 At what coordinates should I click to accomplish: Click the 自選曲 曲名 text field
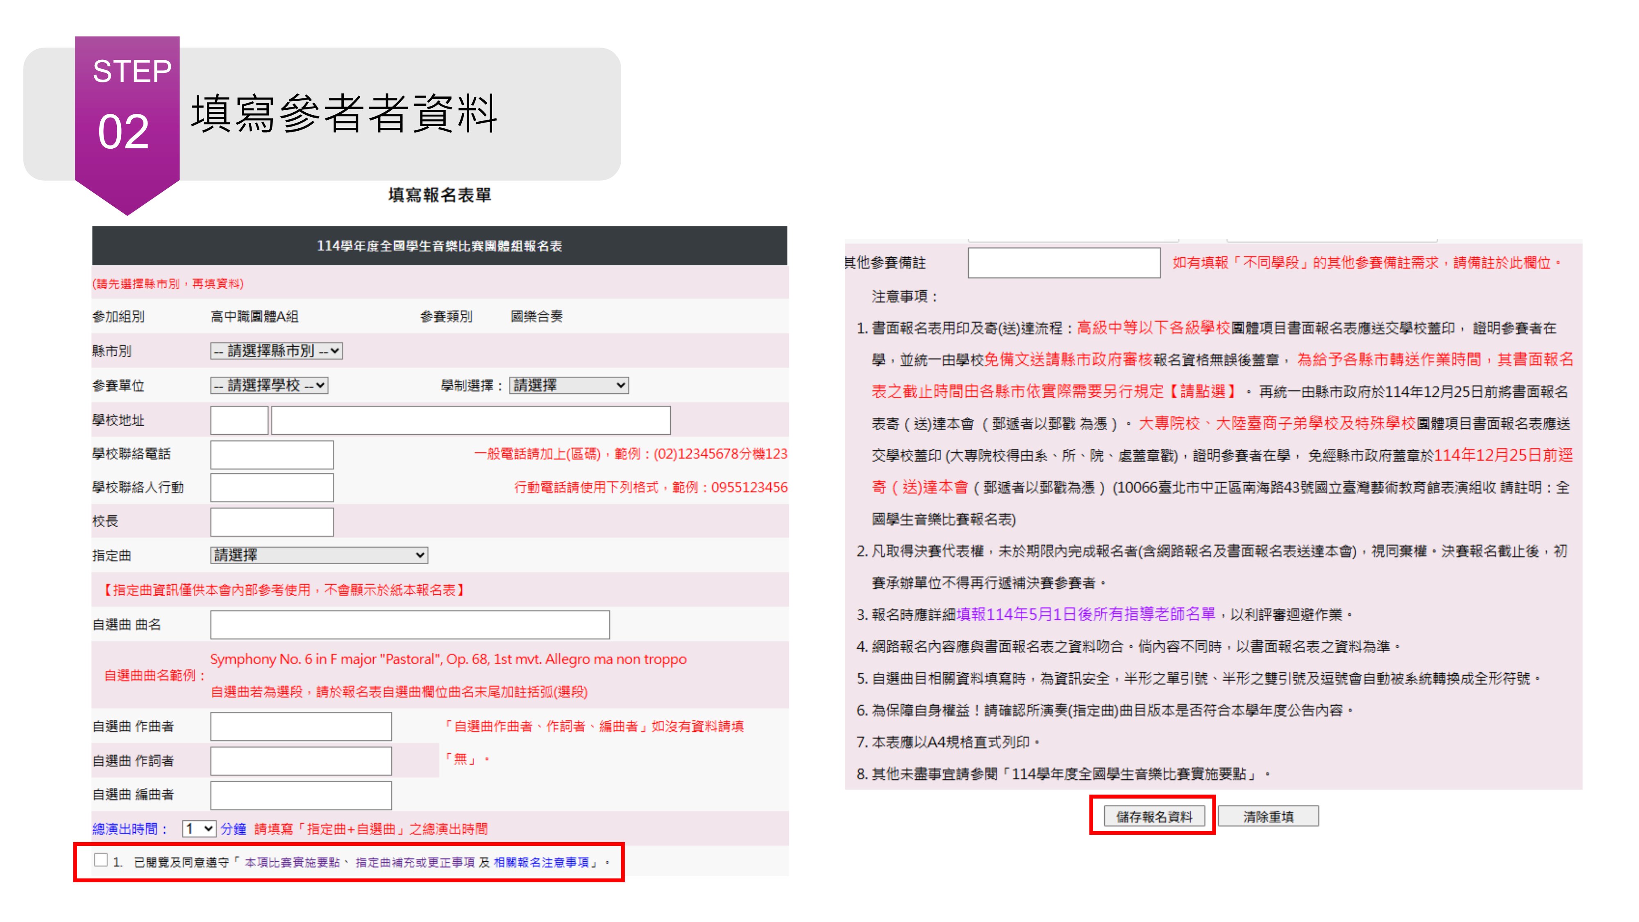click(x=410, y=625)
